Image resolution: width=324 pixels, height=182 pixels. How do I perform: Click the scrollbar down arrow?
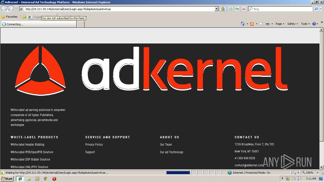321,167
